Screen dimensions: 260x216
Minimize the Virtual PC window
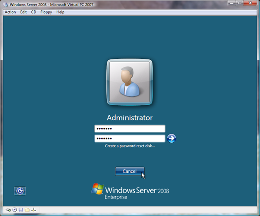[232, 3]
